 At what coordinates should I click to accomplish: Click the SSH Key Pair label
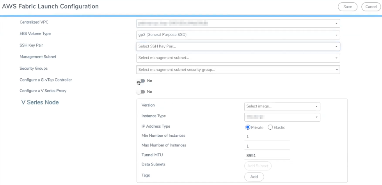coord(32,45)
